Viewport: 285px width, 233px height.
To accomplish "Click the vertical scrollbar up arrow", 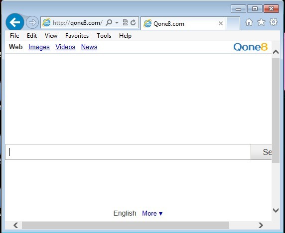I will 276,52.
